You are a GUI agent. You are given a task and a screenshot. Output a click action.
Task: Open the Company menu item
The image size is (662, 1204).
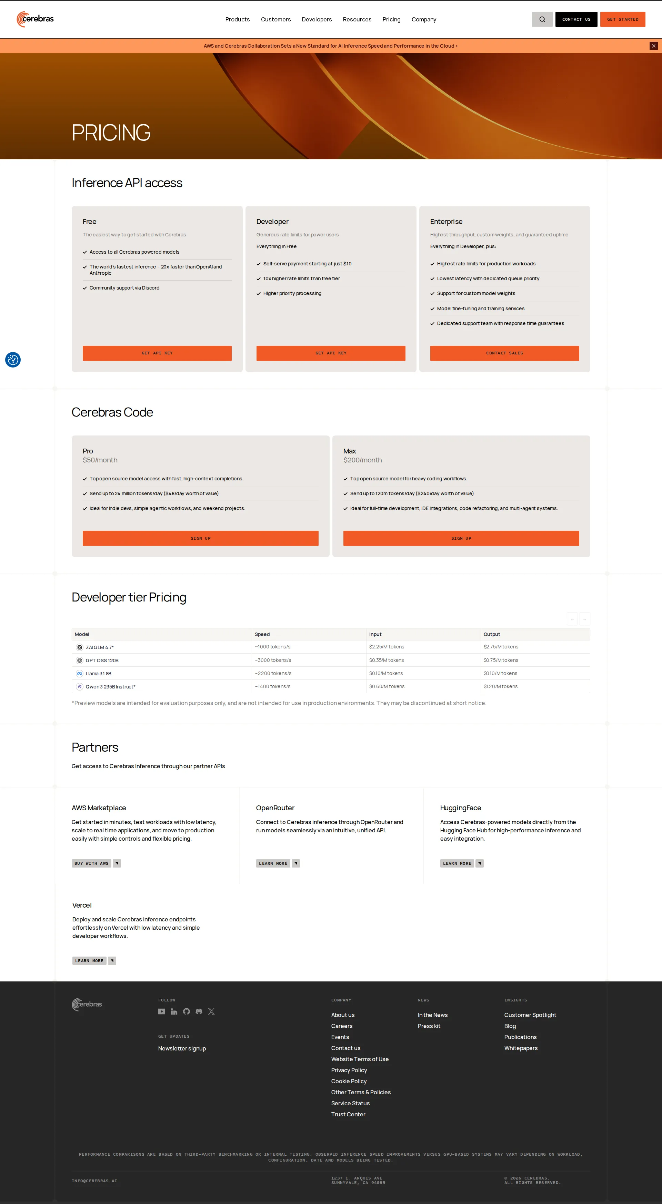(x=423, y=19)
